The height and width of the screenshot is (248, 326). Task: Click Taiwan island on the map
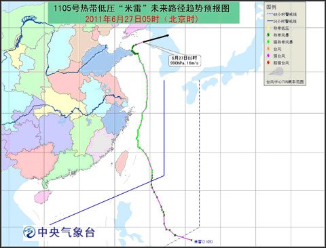point(122,163)
